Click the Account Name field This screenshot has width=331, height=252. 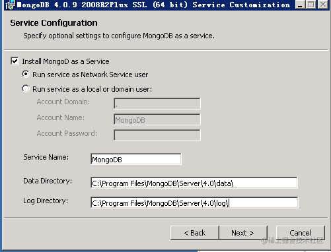pyautogui.click(x=157, y=119)
